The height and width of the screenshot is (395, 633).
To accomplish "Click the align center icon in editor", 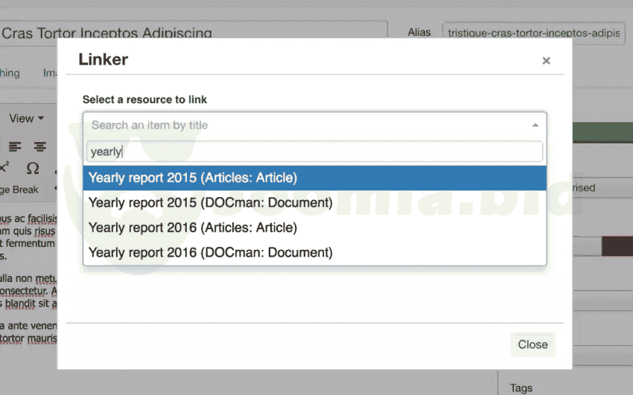I will [x=40, y=147].
